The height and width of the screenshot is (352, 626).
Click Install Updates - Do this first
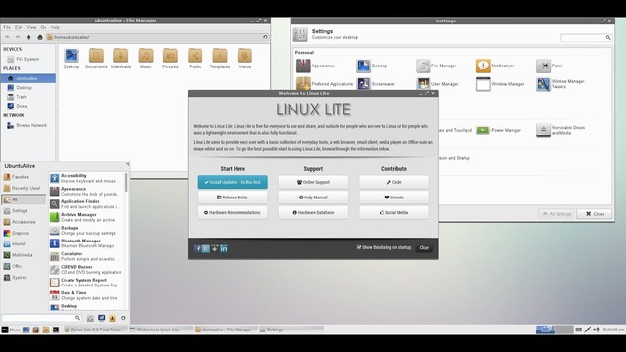(x=233, y=182)
